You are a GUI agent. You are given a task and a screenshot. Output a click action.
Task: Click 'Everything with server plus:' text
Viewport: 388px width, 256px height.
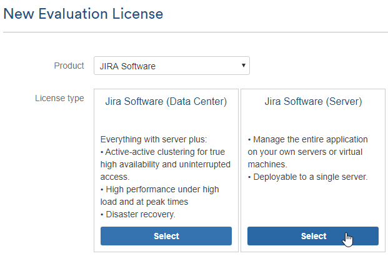tap(154, 139)
